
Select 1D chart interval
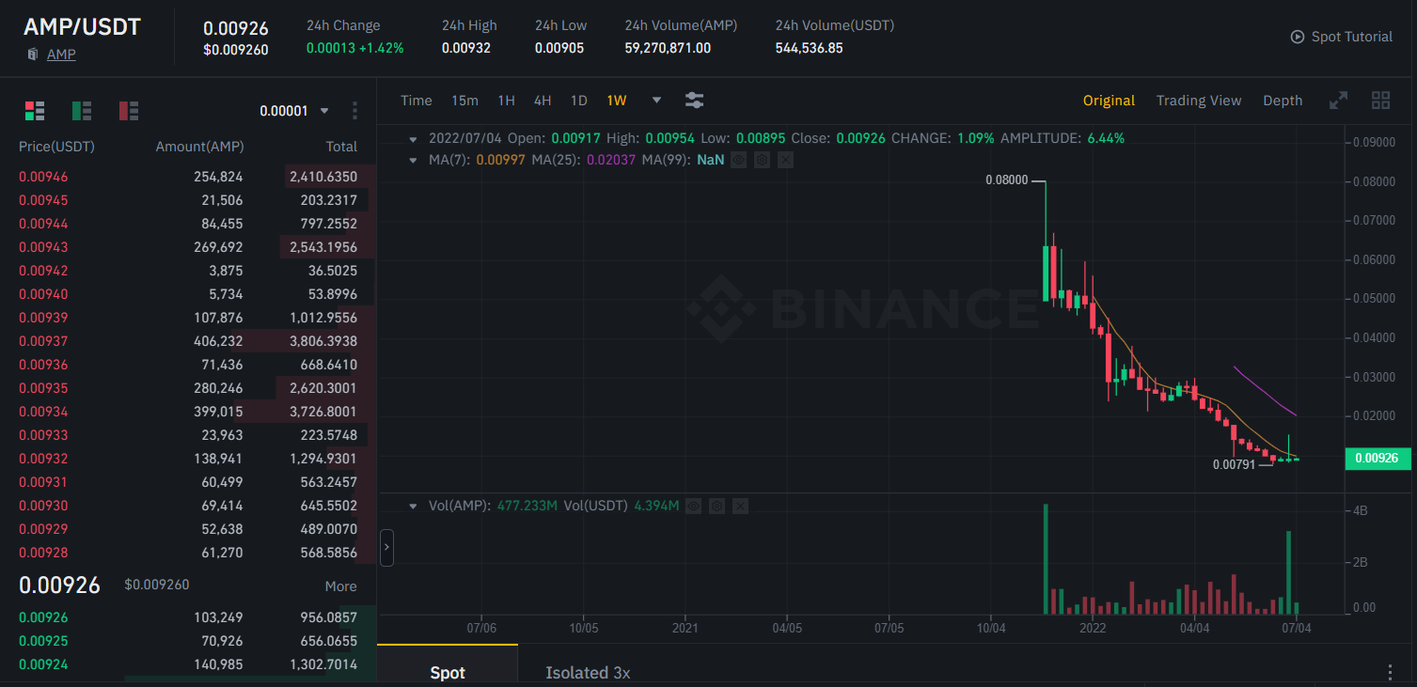[x=579, y=101]
